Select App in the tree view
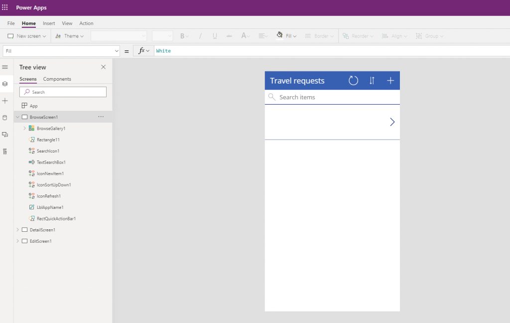 click(x=33, y=106)
